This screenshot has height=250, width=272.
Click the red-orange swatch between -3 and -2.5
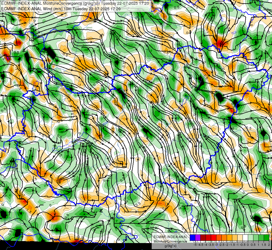point(219,238)
